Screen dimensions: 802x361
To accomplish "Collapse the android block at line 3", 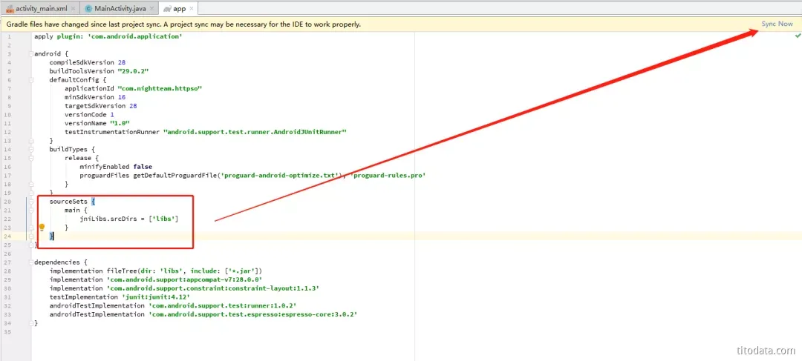I will [32, 53].
